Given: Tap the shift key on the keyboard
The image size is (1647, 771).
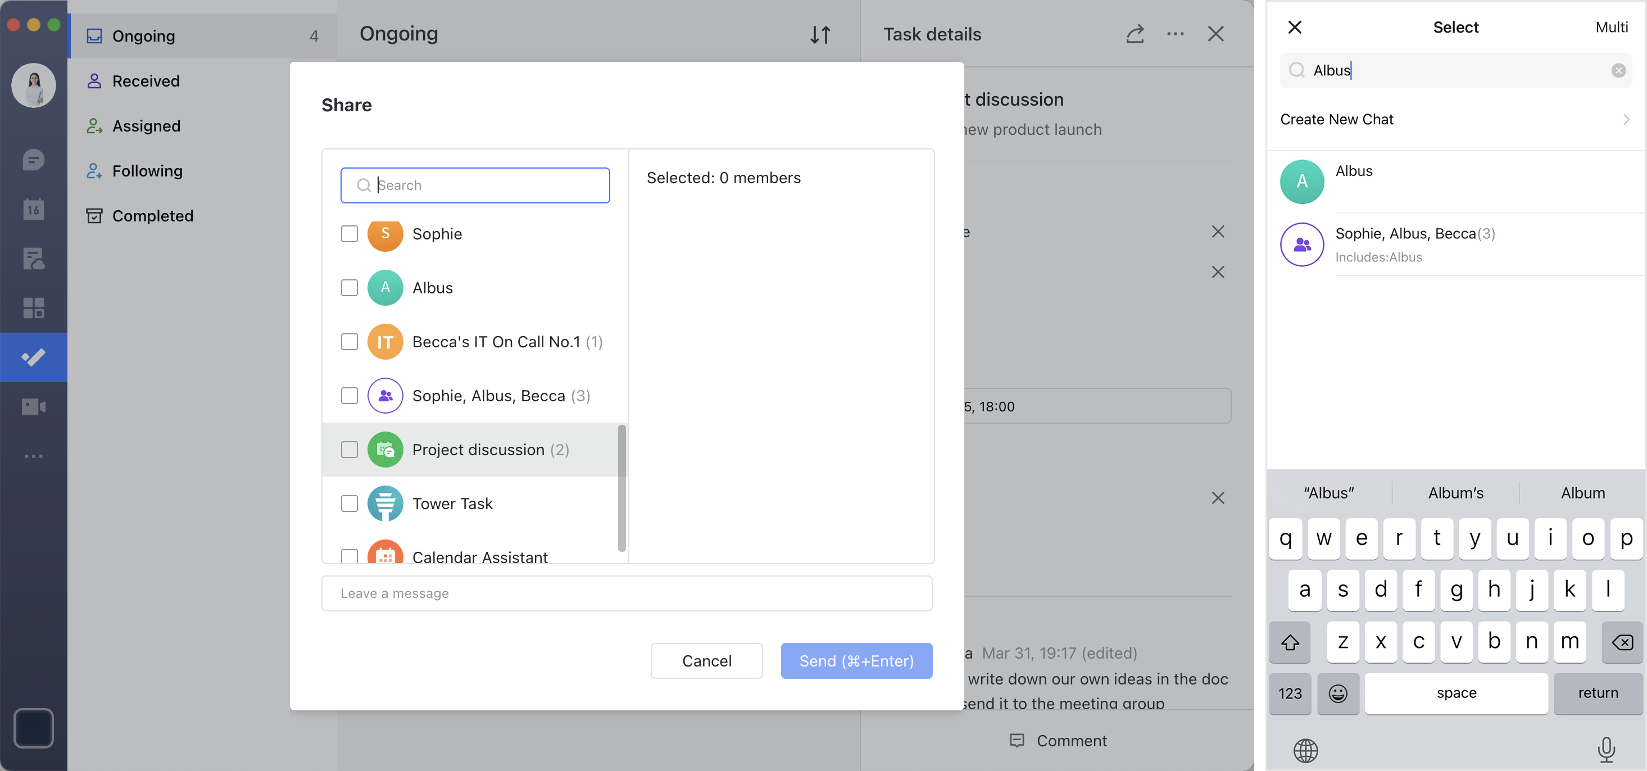Looking at the screenshot, I should (1290, 642).
